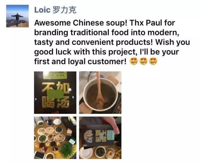Tap the person standing in the avatar image
The height and width of the screenshot is (163, 201).
pos(17,19)
